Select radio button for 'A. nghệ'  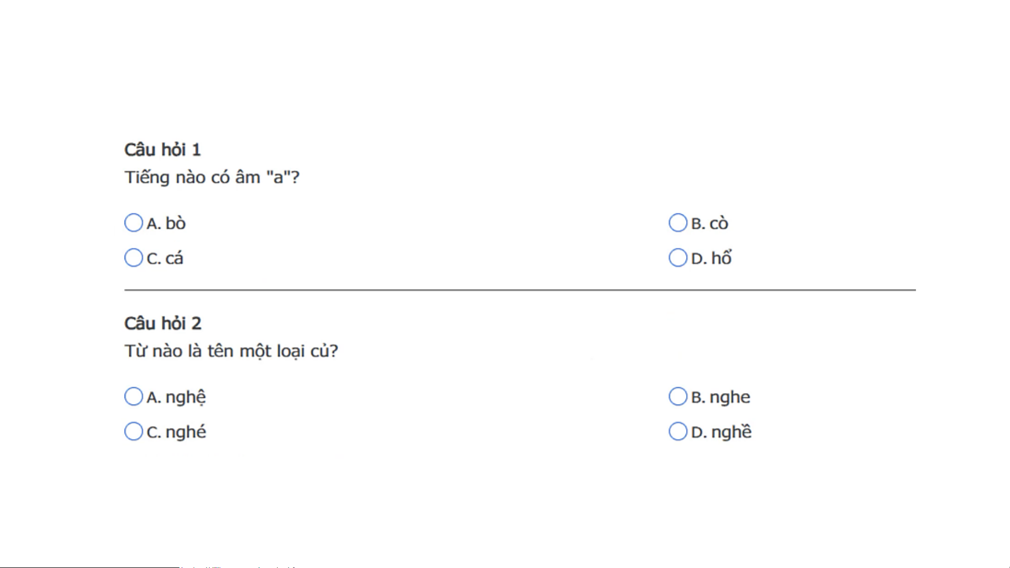[134, 397]
